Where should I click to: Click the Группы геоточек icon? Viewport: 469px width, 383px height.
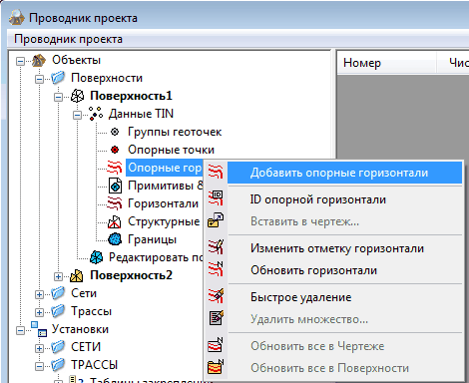[115, 132]
